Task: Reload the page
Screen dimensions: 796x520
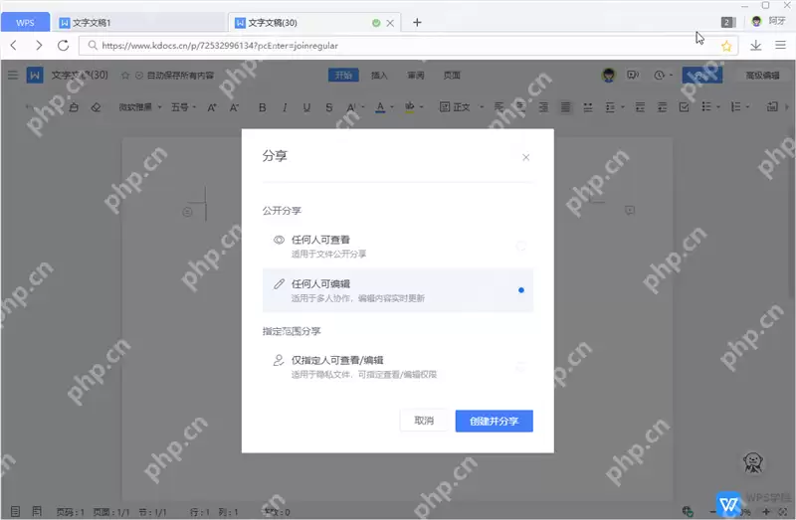Action: 63,45
